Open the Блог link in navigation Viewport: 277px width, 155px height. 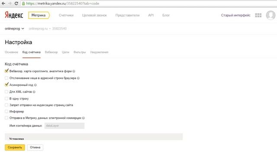click(166, 15)
